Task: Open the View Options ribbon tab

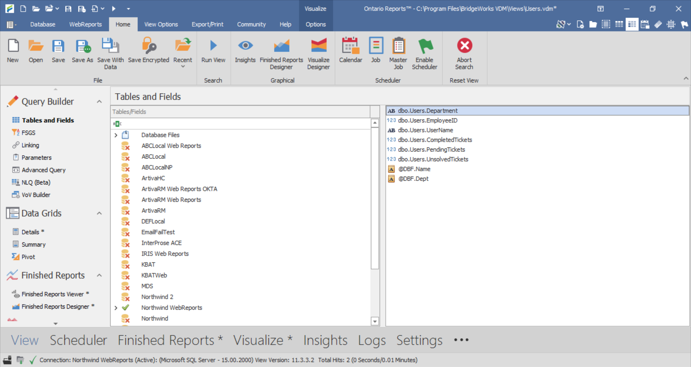Action: coord(161,24)
